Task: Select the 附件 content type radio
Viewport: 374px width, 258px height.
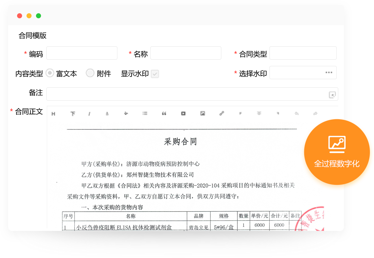Action: coord(90,73)
